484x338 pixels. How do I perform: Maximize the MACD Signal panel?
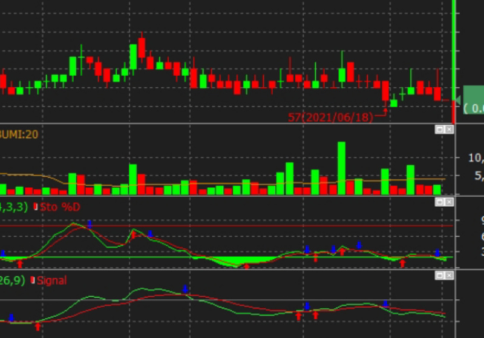tap(440, 275)
